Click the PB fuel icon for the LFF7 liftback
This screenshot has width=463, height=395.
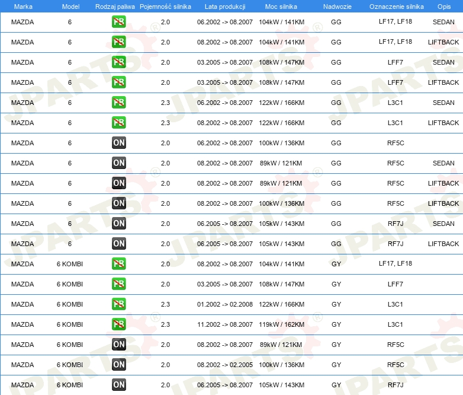[118, 82]
